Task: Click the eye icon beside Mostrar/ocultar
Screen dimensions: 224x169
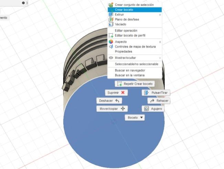Action: (x=111, y=58)
